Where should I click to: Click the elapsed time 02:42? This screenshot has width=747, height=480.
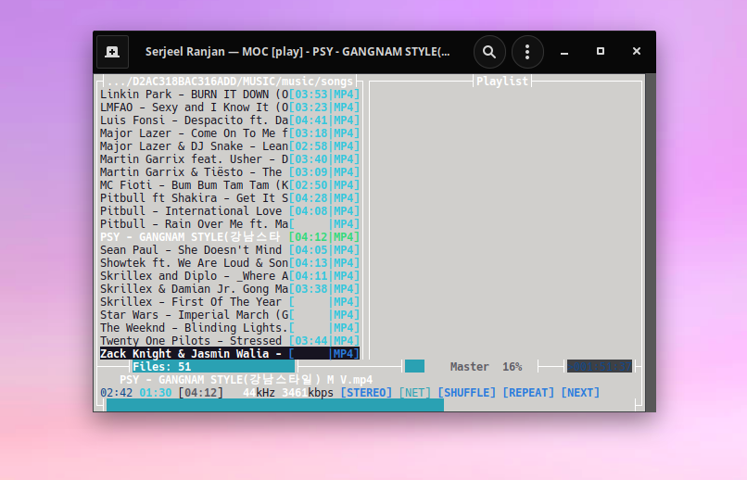(x=116, y=393)
